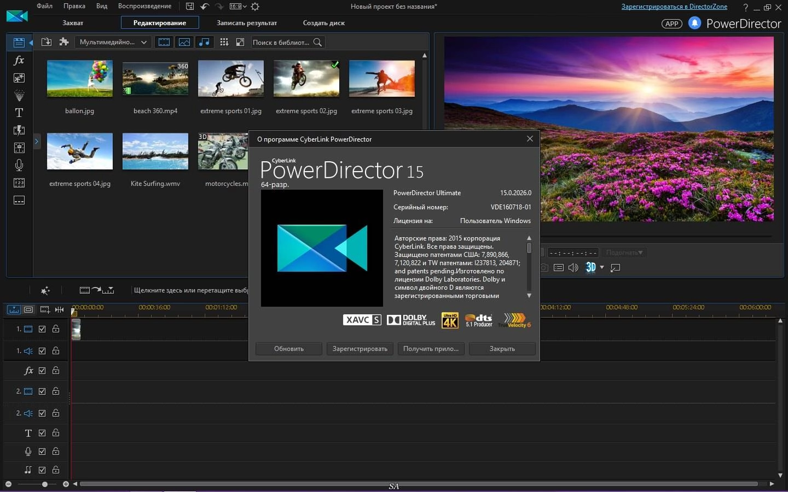Screen dimensions: 788x492
Task: Open the Particle Room icon
Action: pos(19,95)
